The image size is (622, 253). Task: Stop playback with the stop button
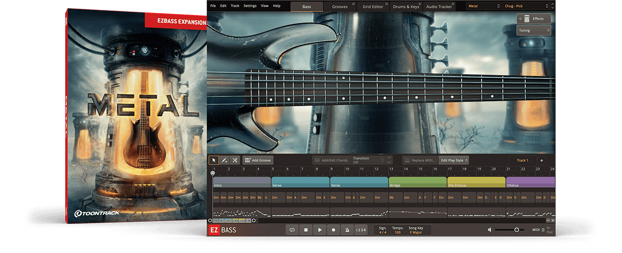click(306, 230)
